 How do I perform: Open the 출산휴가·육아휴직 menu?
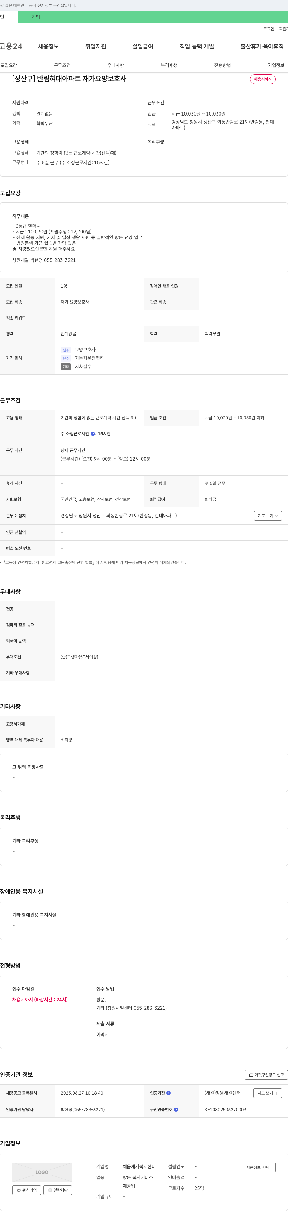pyautogui.click(x=262, y=46)
